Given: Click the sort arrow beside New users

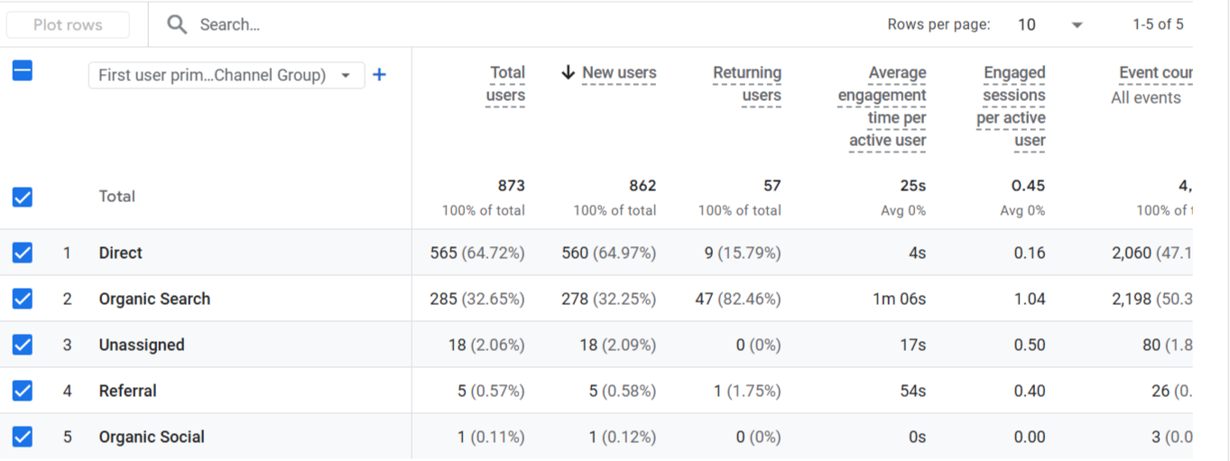Looking at the screenshot, I should pos(568,73).
